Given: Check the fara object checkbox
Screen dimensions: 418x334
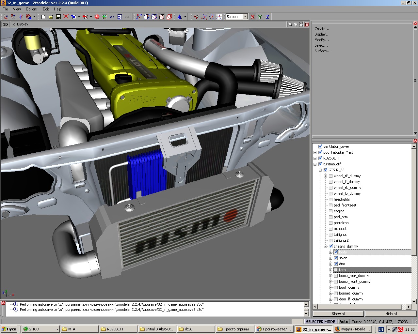Looking at the screenshot, I should (x=336, y=270).
